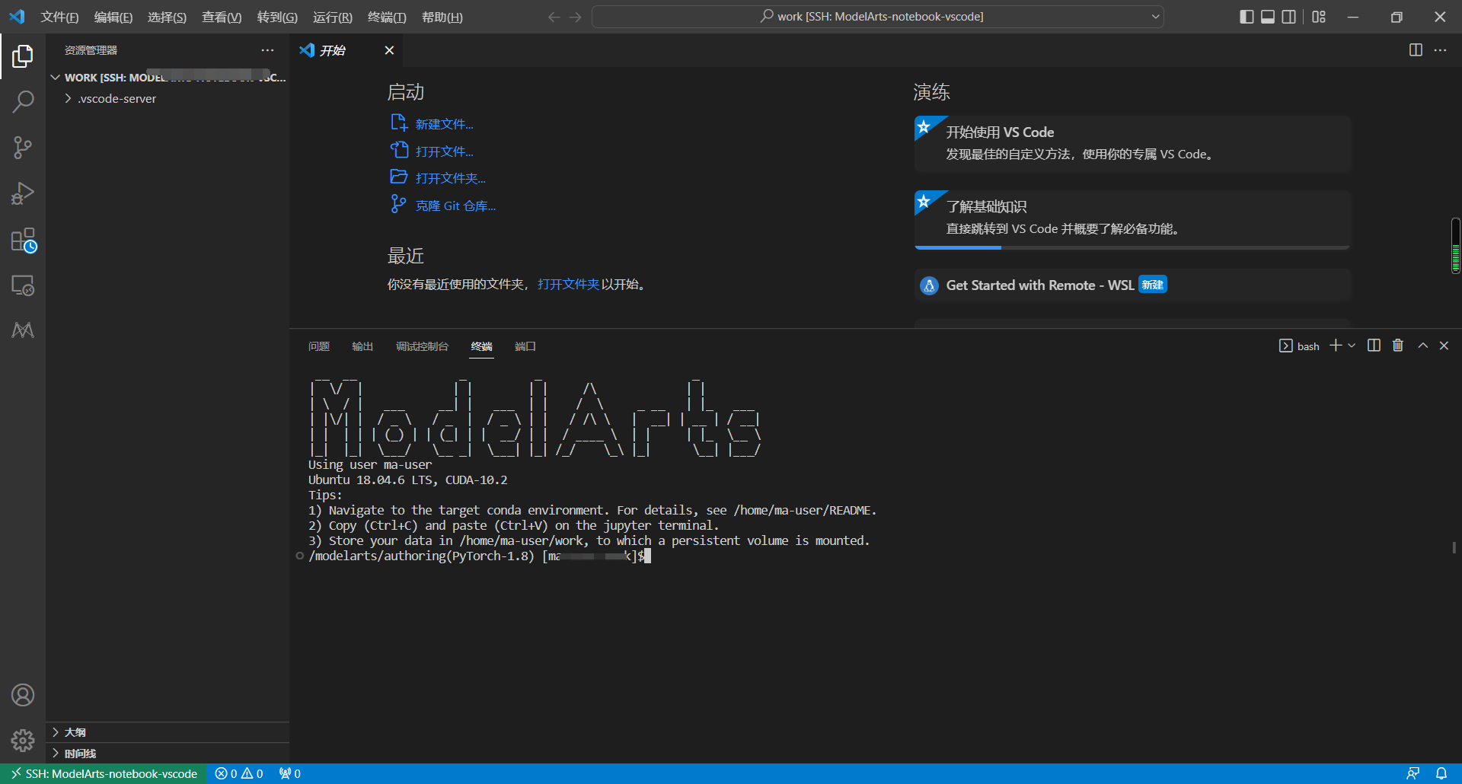Open the 编辑 menu
The height and width of the screenshot is (784, 1462).
tap(113, 17)
